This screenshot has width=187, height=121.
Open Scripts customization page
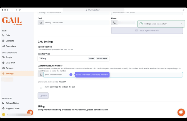(x=7, y=57)
